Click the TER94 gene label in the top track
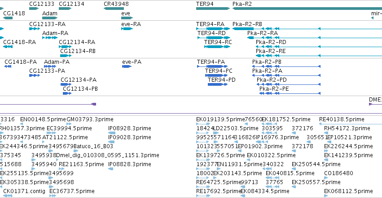 coord(205,4)
